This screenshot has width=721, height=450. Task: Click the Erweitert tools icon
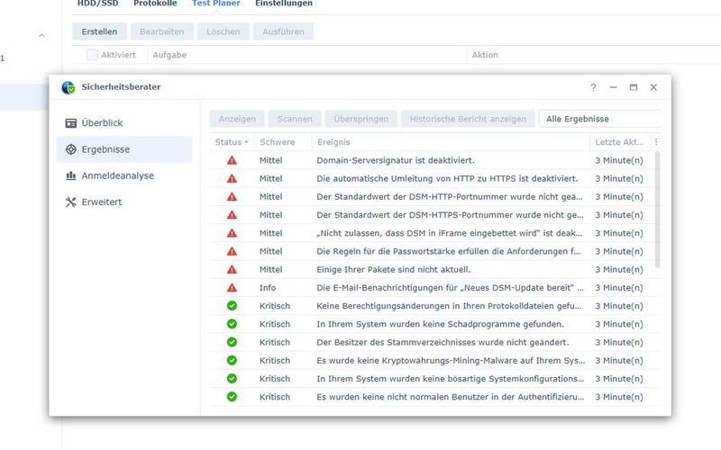tap(71, 202)
